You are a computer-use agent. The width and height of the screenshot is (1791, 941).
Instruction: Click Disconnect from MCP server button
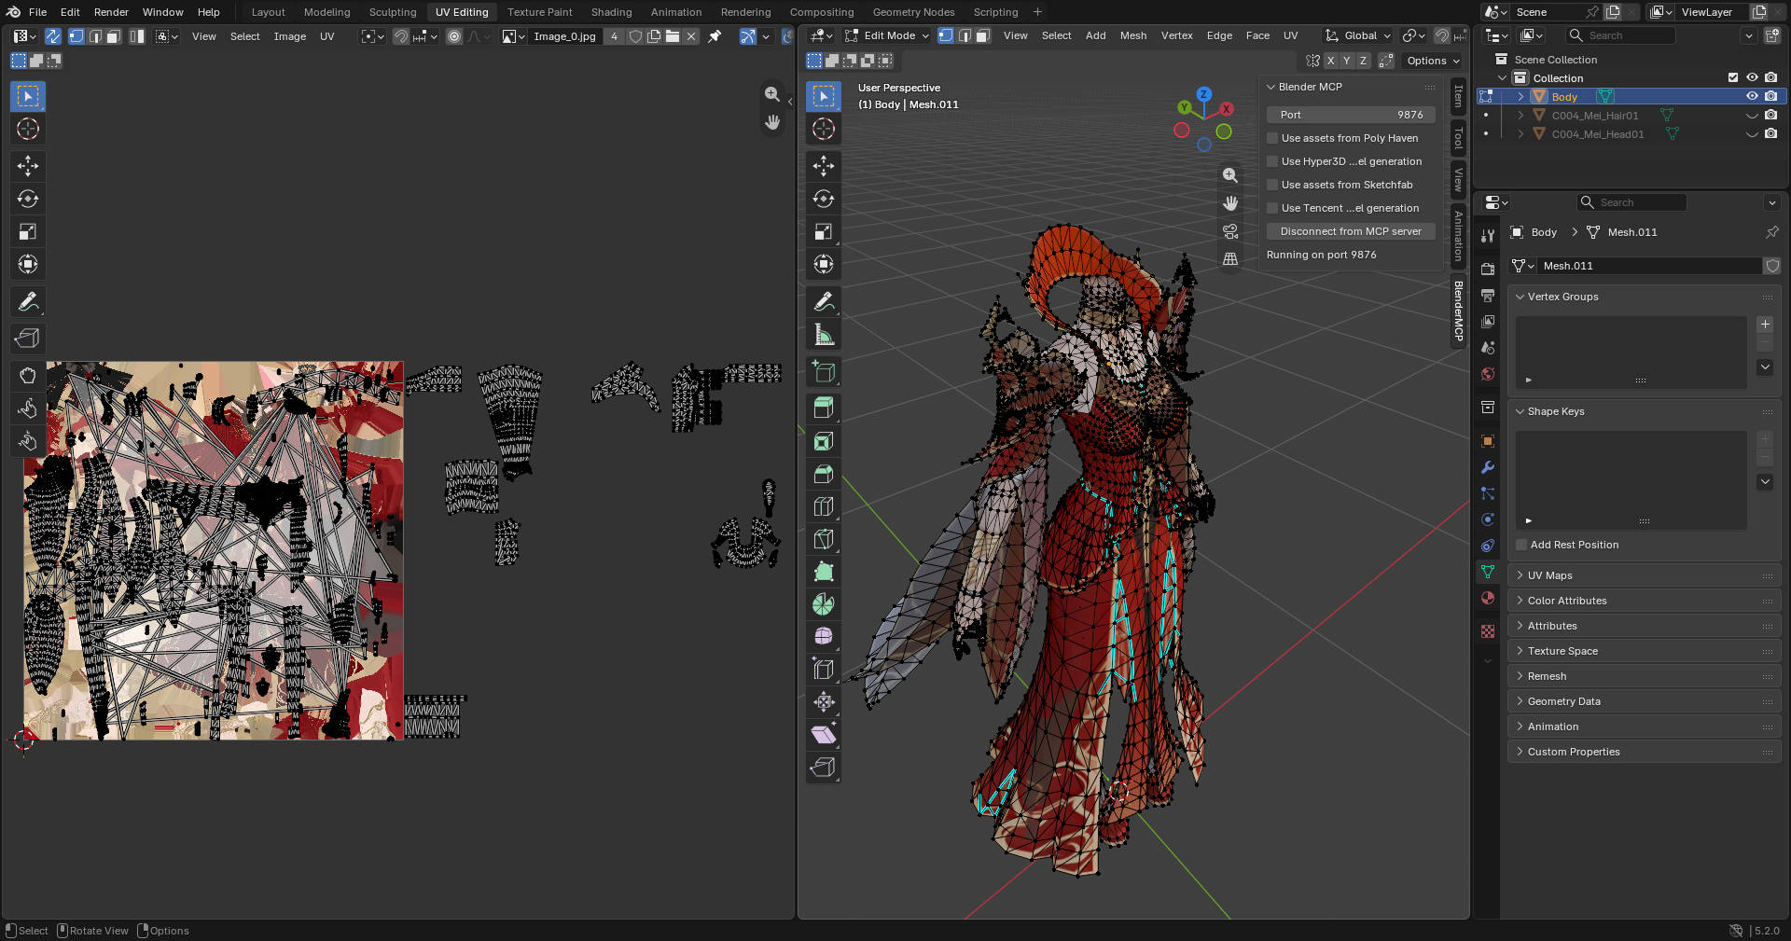[x=1351, y=231]
